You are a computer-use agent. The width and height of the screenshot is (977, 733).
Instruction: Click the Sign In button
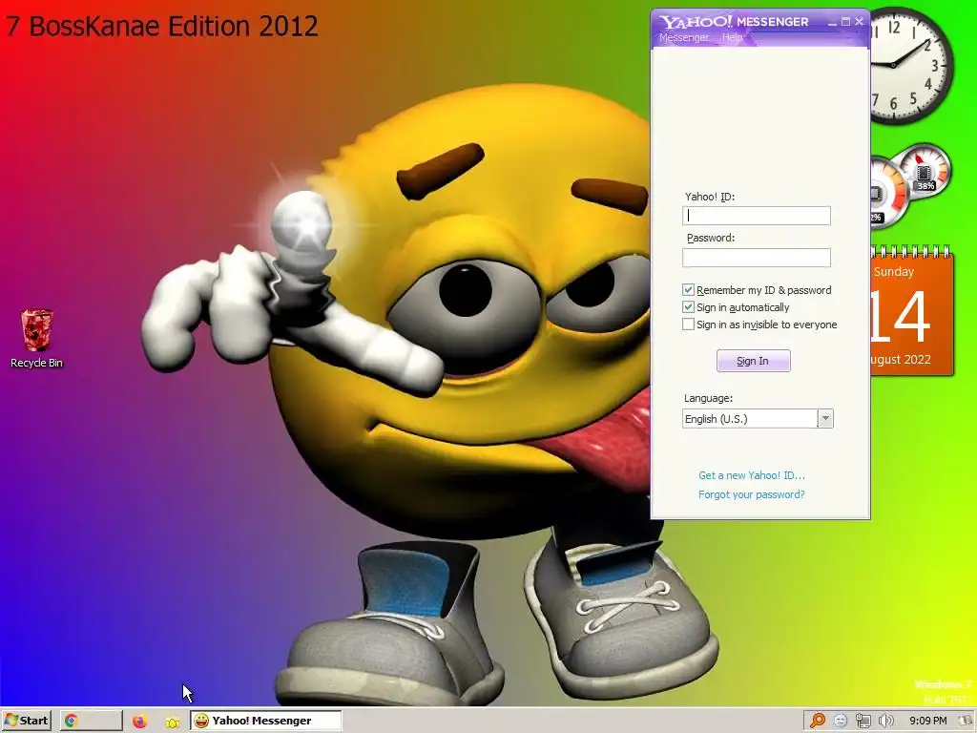(754, 361)
